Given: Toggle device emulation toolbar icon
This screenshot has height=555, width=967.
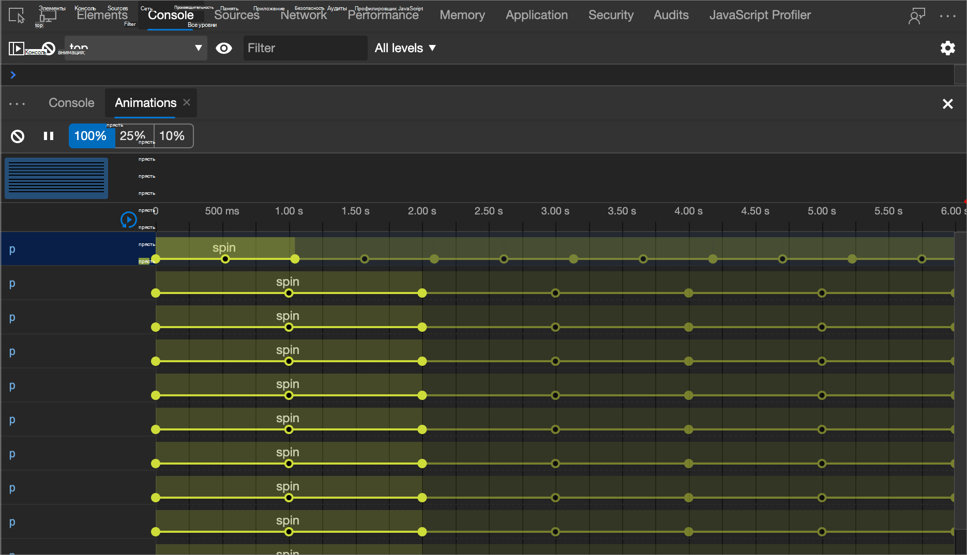Looking at the screenshot, I should tap(48, 16).
